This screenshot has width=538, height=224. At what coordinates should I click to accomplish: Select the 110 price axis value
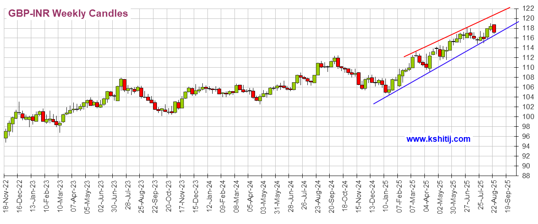coord(529,67)
